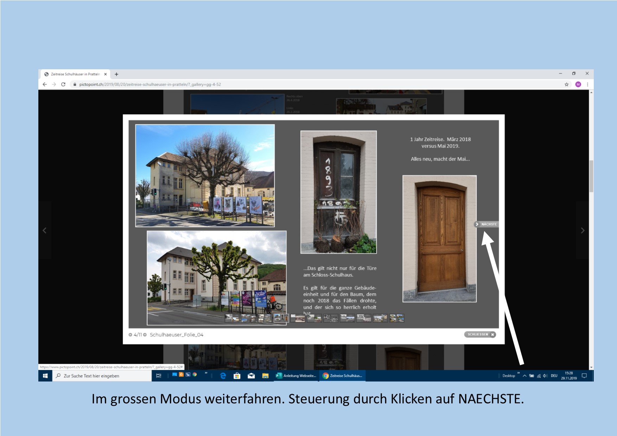Screen dimensions: 617x436
Task: Select the seventh thumbnail in the filmstrip
Action: click(x=331, y=318)
